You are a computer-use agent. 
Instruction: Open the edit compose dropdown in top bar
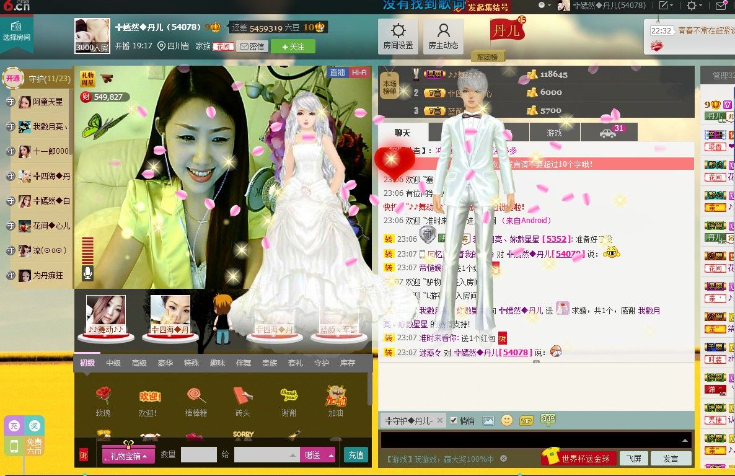tap(666, 6)
